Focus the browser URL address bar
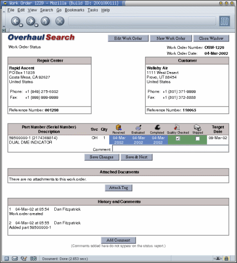The height and width of the screenshot is (263, 237). tap(142, 21)
